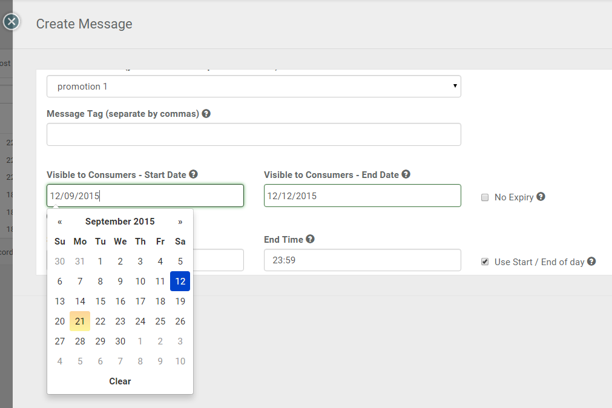Click the help icon next to End Time
The height and width of the screenshot is (408, 612).
point(310,239)
